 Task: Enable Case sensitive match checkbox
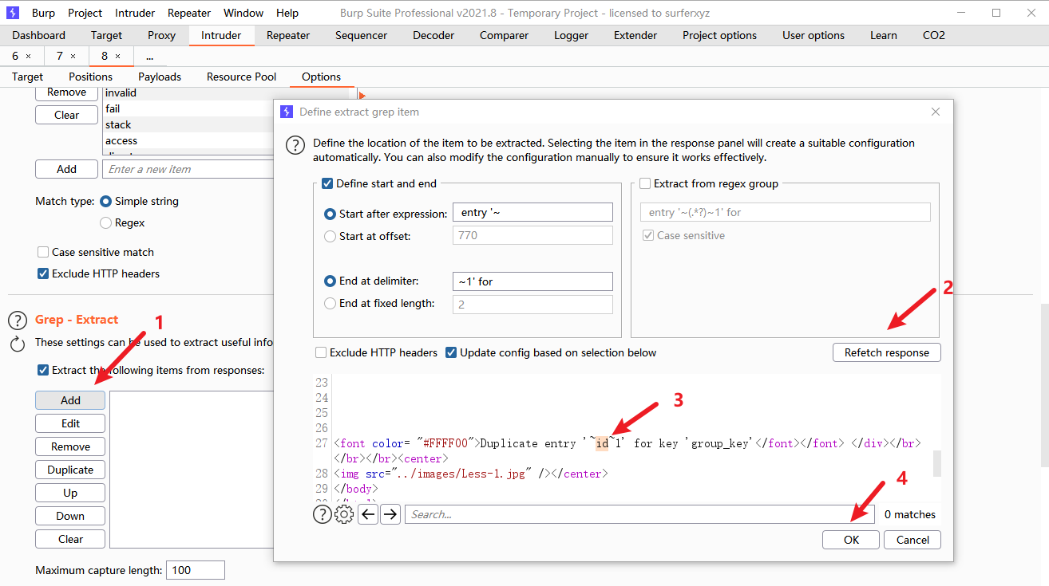43,252
